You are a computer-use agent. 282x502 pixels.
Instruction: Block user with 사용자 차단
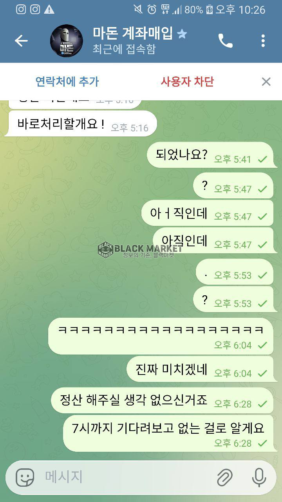pos(187,82)
